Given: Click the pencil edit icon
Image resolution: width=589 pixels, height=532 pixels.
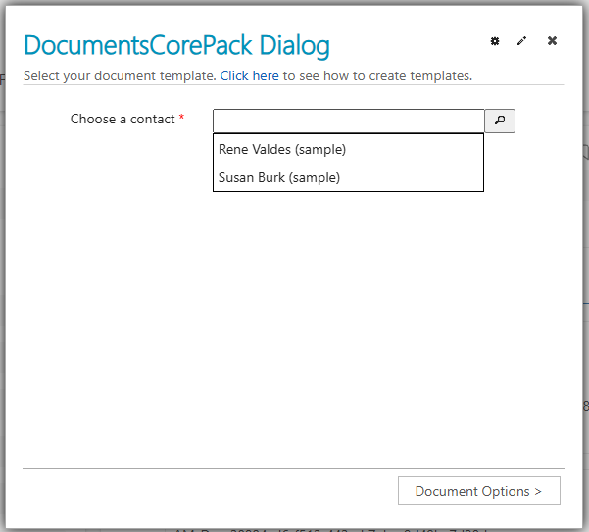Looking at the screenshot, I should coord(521,41).
